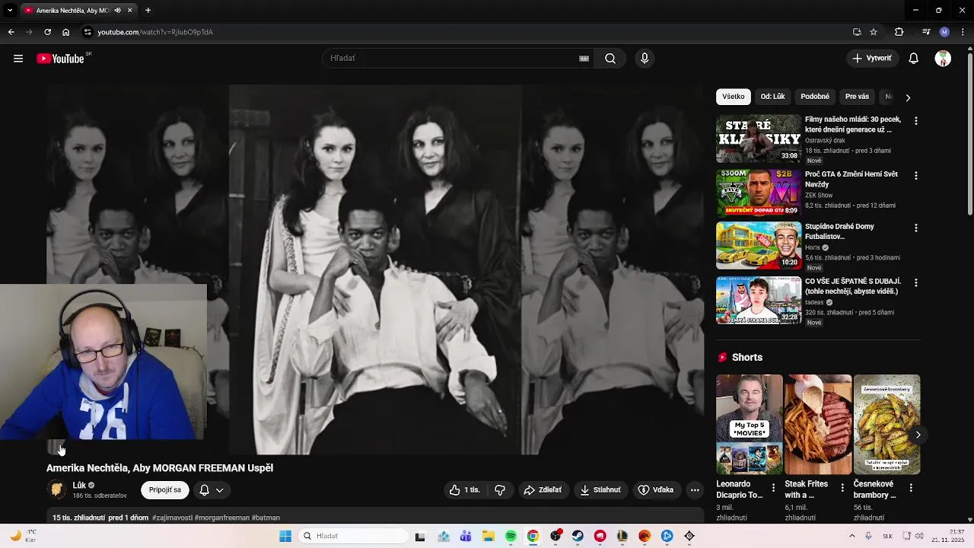Like the video with thumbs-up button

(x=465, y=490)
